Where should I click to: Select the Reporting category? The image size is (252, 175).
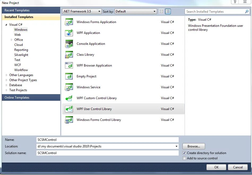click(x=21, y=50)
